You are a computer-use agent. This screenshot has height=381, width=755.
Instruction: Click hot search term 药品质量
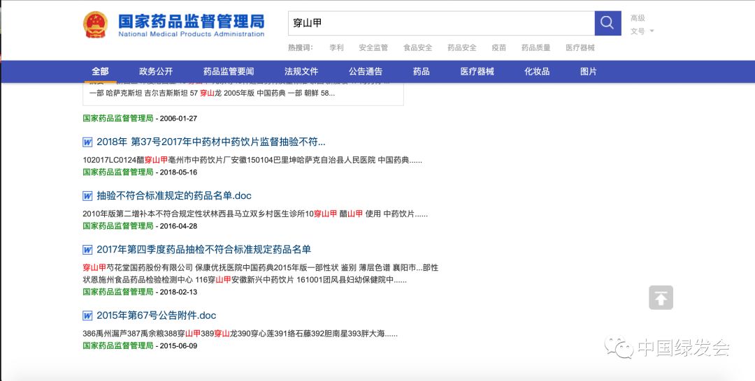coord(536,47)
